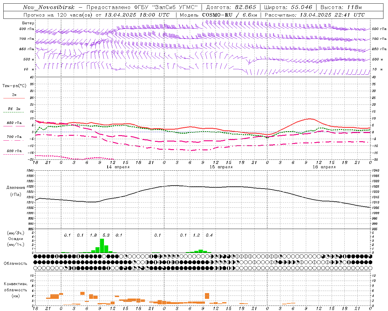The height and width of the screenshot is (311, 388).
Task: Click the peak of the red 2м temperature curve
Action: click(x=309, y=119)
